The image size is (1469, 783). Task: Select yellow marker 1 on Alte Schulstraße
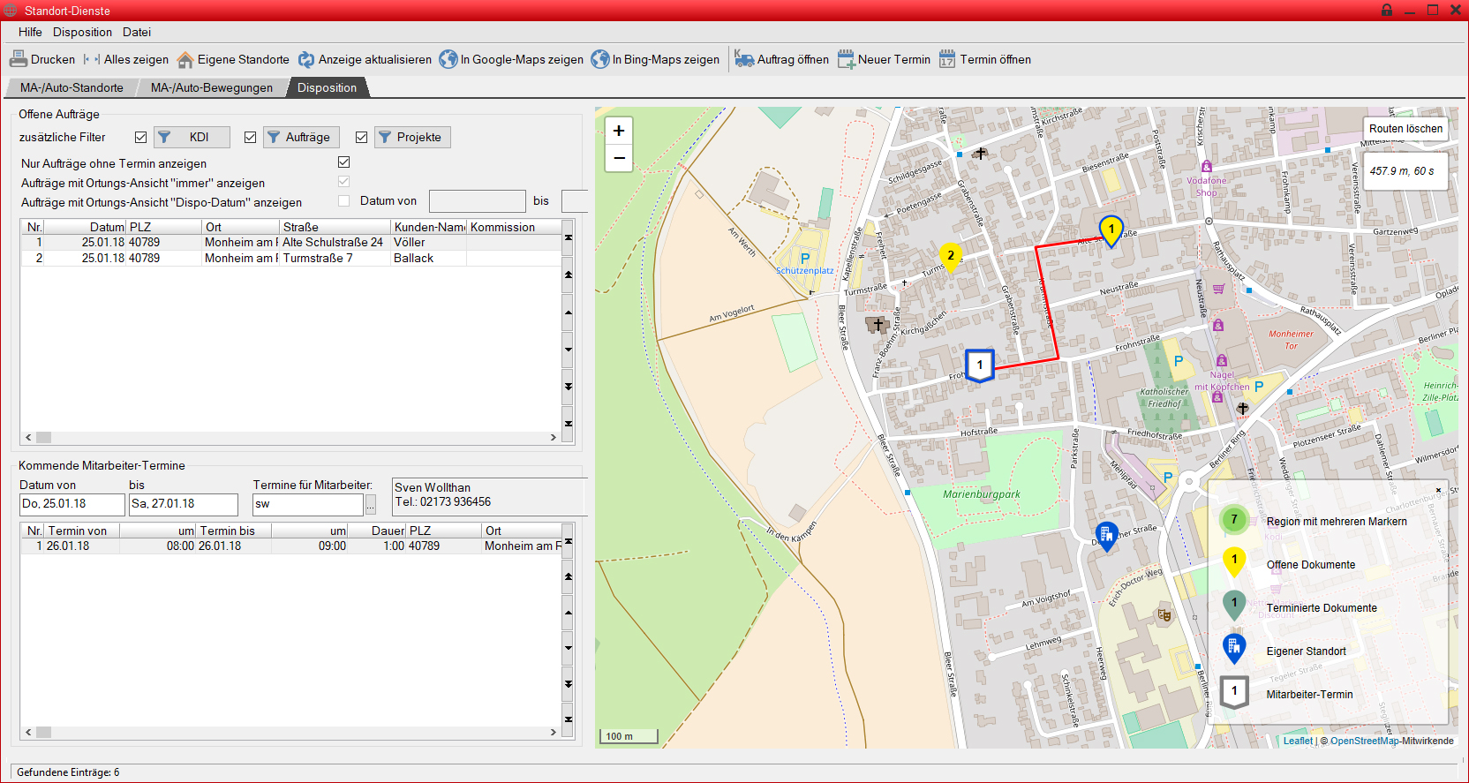point(1111,231)
